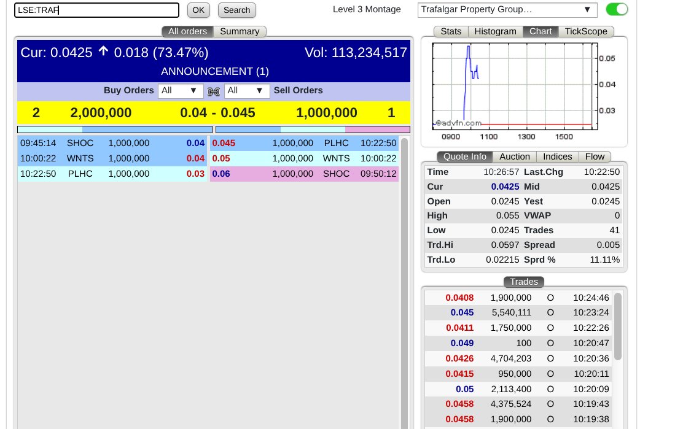Image resolution: width=691 pixels, height=429 pixels.
Task: Click the sell-side depth bar
Action: click(313, 129)
